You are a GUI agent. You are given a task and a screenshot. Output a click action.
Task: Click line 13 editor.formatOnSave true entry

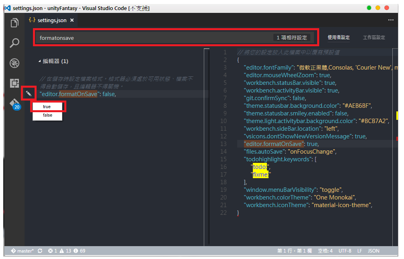[x=281, y=144]
